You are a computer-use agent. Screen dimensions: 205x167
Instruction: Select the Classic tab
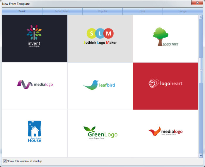(22, 11)
